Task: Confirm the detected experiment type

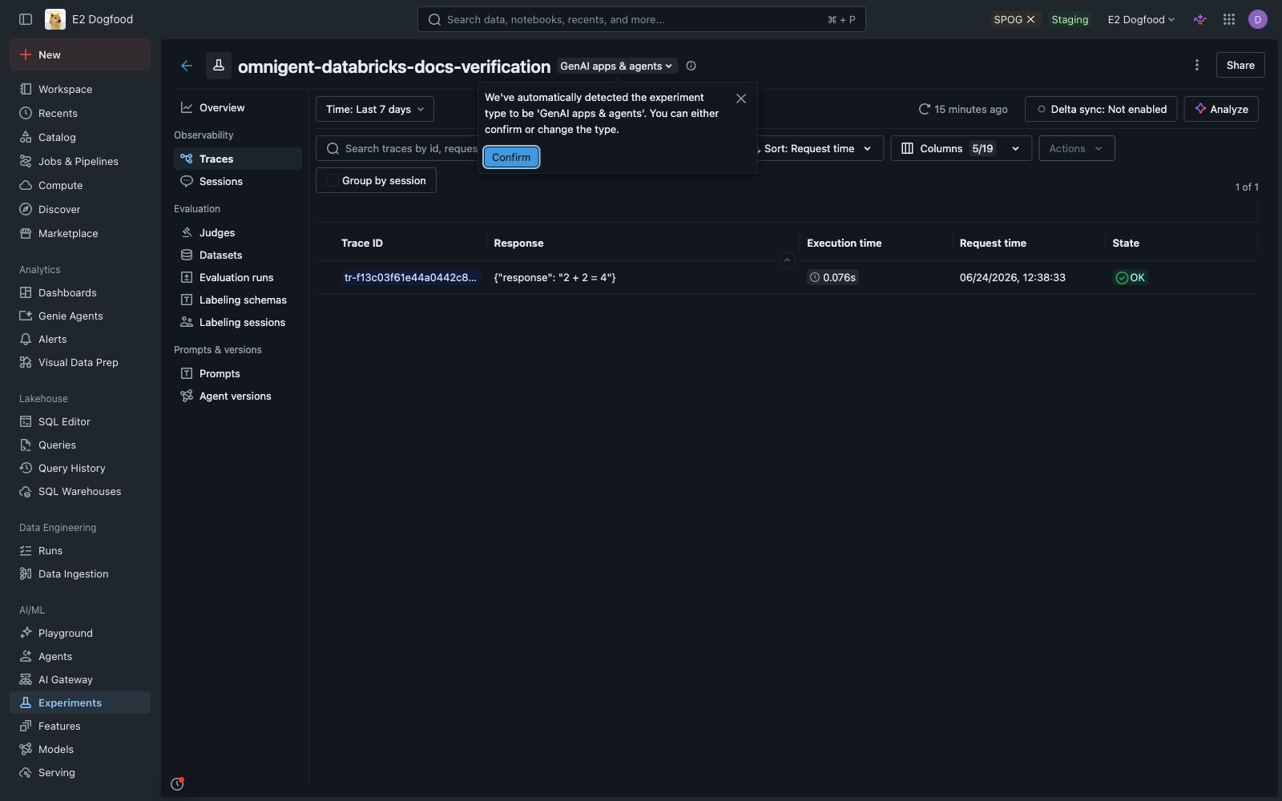Action: pyautogui.click(x=511, y=157)
